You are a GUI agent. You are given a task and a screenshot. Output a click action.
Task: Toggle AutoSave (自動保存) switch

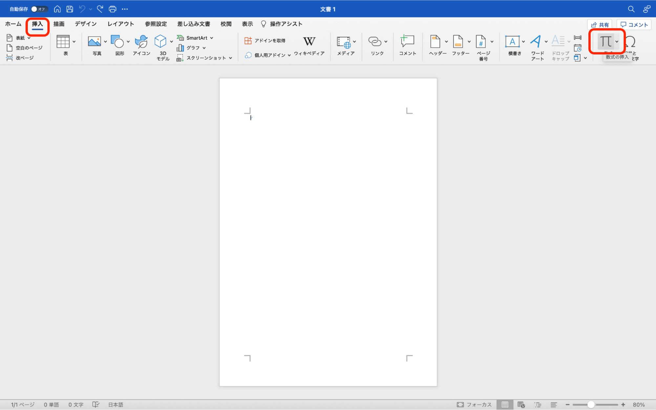pyautogui.click(x=39, y=9)
